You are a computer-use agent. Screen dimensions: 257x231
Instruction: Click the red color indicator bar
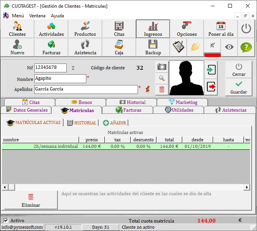(212, 55)
